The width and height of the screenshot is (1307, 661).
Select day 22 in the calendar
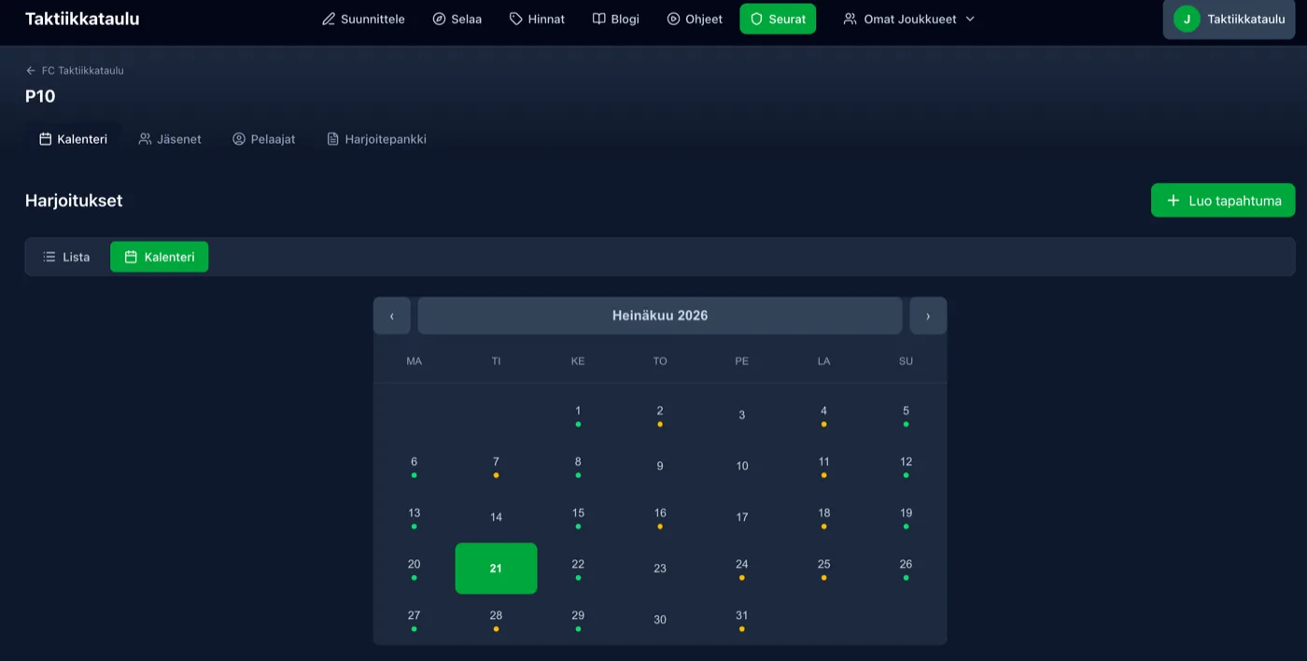click(x=578, y=569)
